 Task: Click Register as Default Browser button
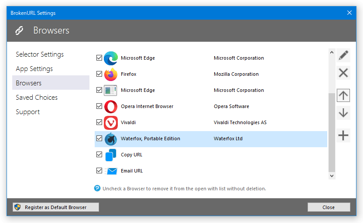coord(56,207)
